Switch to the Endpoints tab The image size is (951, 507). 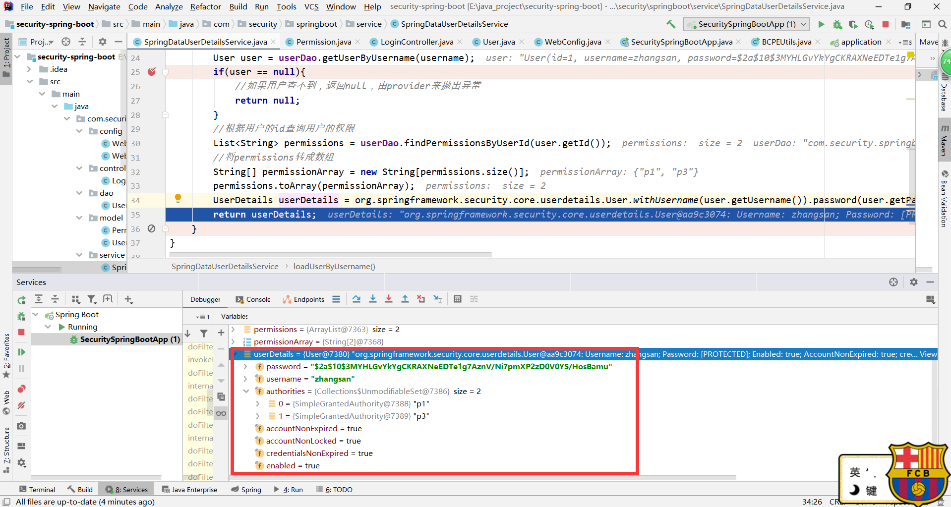coord(303,299)
